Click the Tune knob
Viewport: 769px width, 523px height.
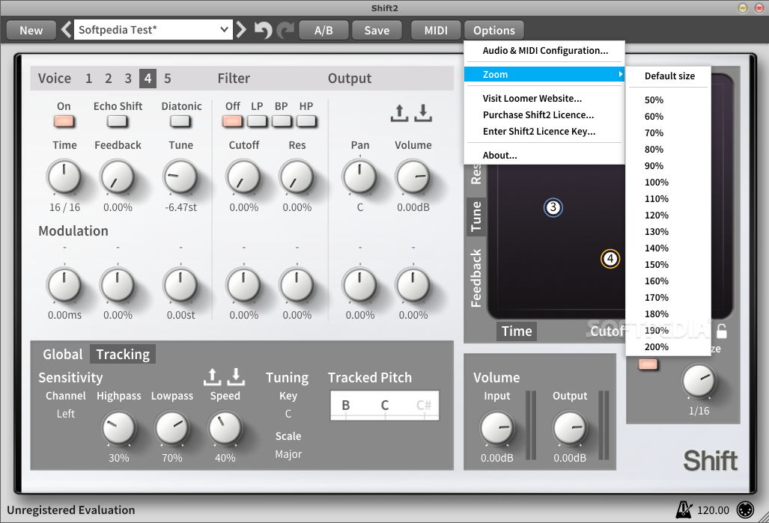(180, 177)
